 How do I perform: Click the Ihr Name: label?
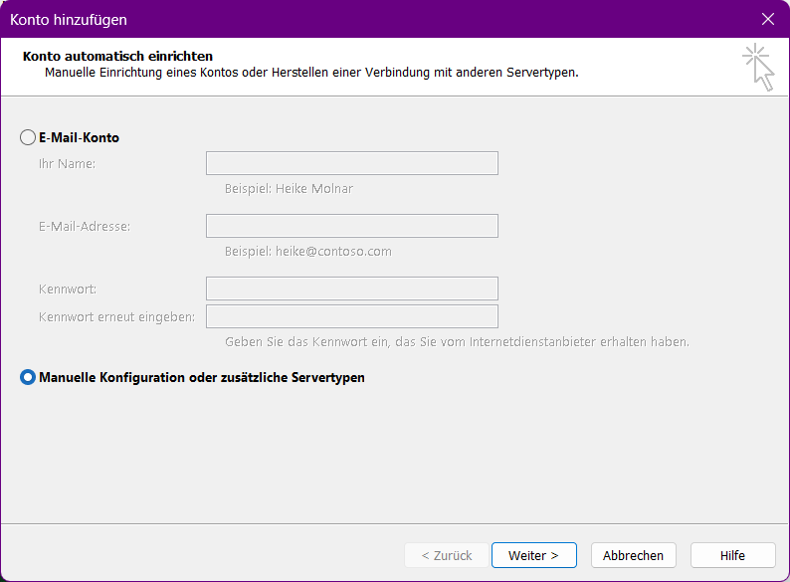[67, 163]
